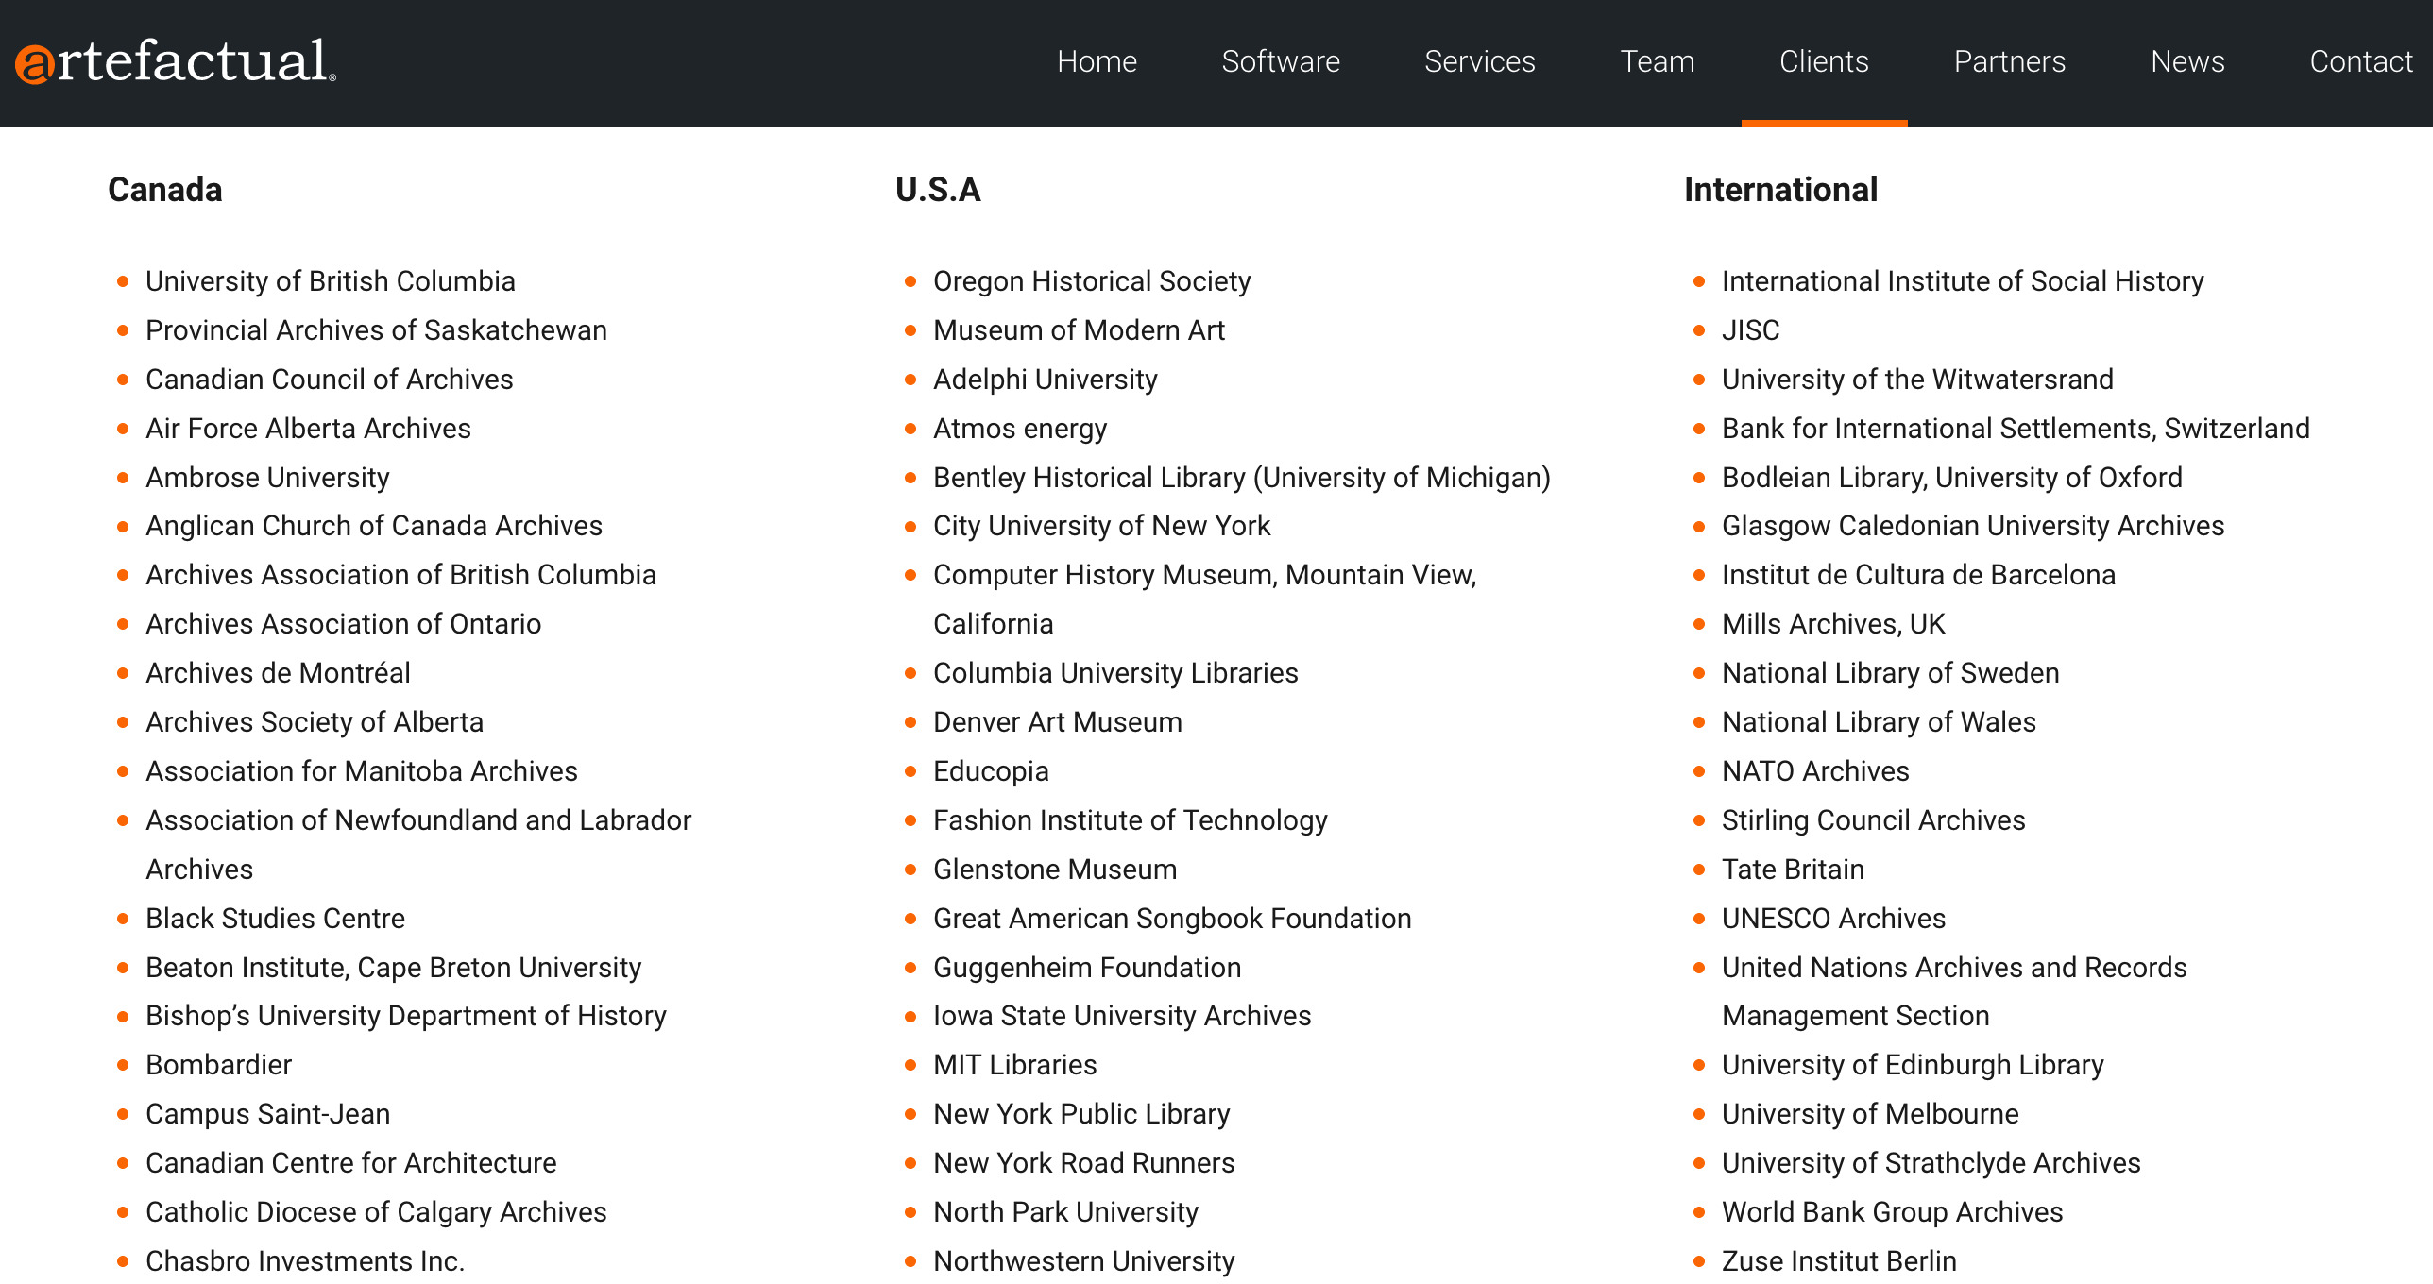Select Archives Association of British Columbia
This screenshot has width=2433, height=1284.
click(x=400, y=575)
